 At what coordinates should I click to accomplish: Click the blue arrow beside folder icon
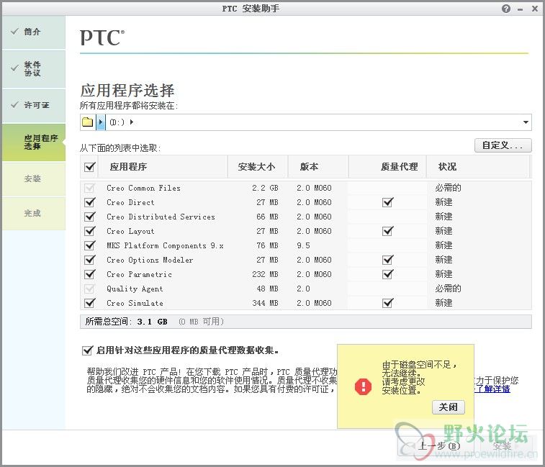click(x=101, y=122)
